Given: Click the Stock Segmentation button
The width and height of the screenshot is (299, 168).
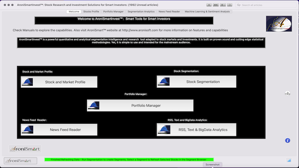Looking at the screenshot, I should tap(196, 82).
